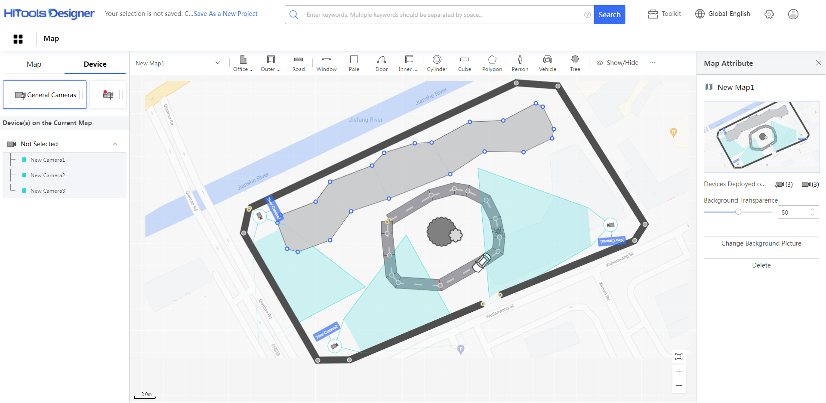Toggle New Camera3 in device list
The image size is (826, 403).
47,191
